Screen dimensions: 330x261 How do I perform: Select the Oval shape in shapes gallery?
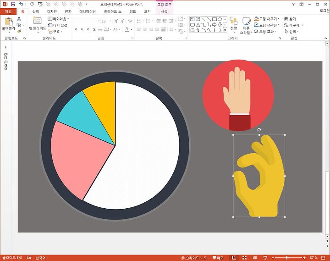(220, 19)
